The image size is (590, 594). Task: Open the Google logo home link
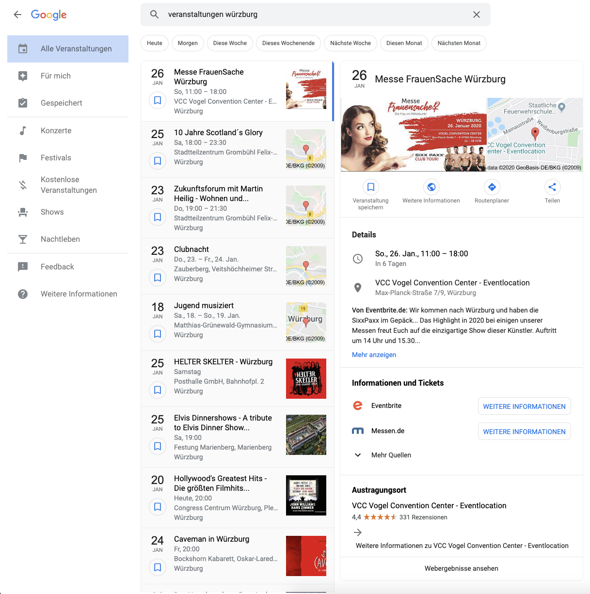point(49,15)
